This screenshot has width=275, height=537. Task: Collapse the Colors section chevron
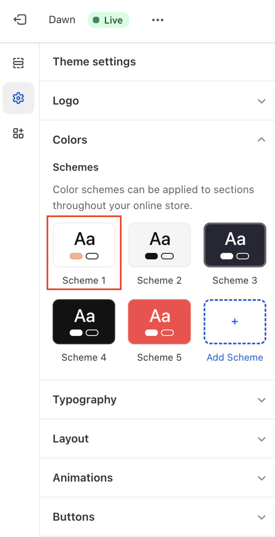pyautogui.click(x=261, y=140)
